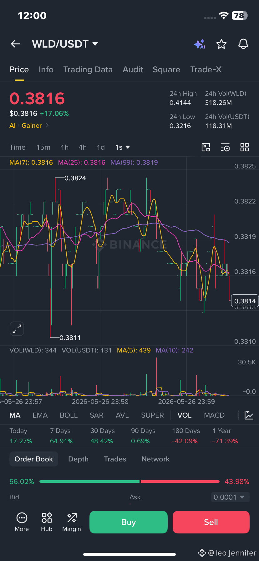Select the 1d chart interval

(x=101, y=147)
